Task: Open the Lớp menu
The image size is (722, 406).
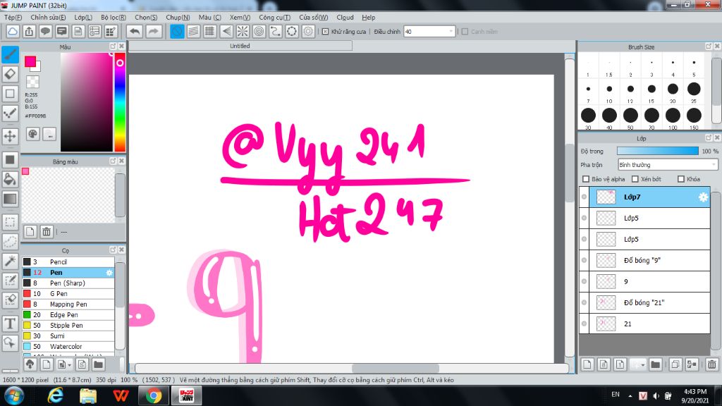Action: point(83,18)
